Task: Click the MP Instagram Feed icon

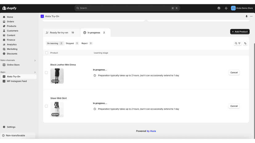Action: point(4,81)
